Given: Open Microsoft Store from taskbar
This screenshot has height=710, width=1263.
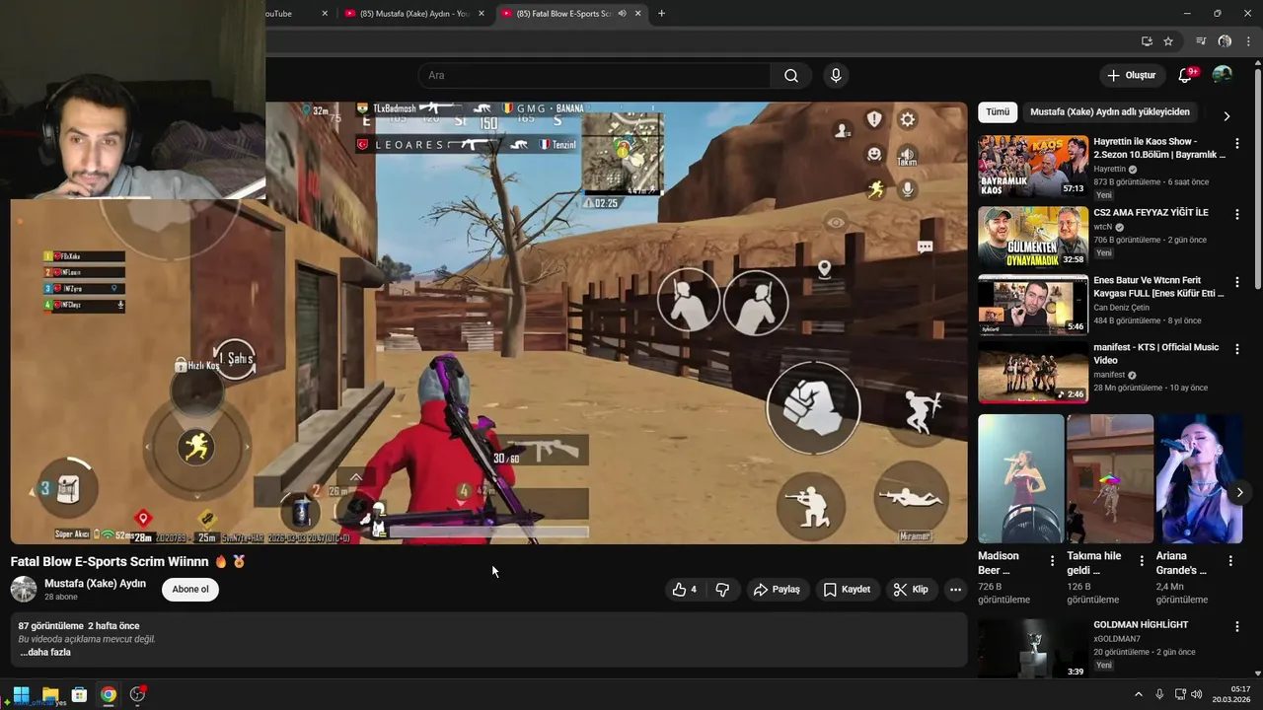Looking at the screenshot, I should tap(79, 694).
